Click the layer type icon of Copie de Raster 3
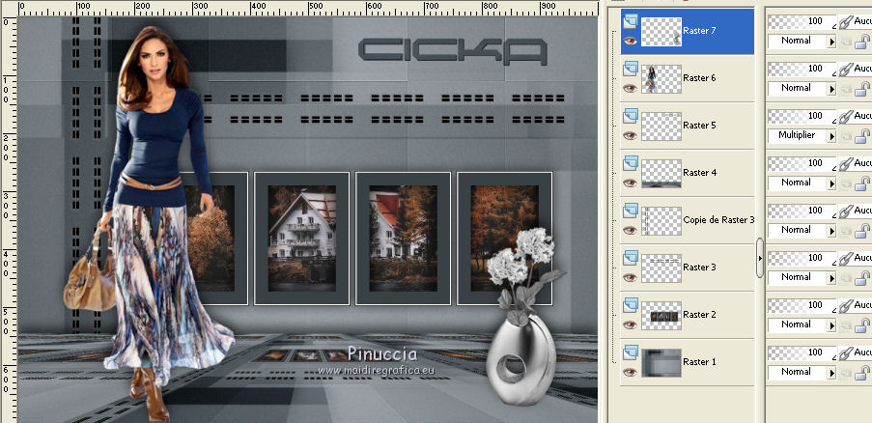Screen dimensions: 872x423 click(630, 211)
